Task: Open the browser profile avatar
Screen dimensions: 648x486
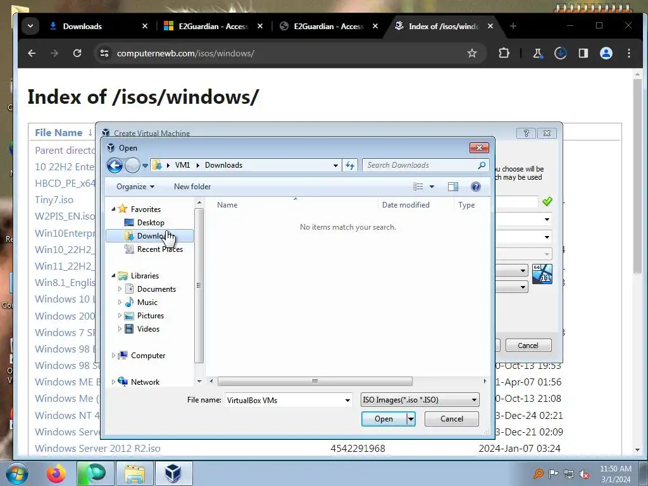Action: [606, 53]
